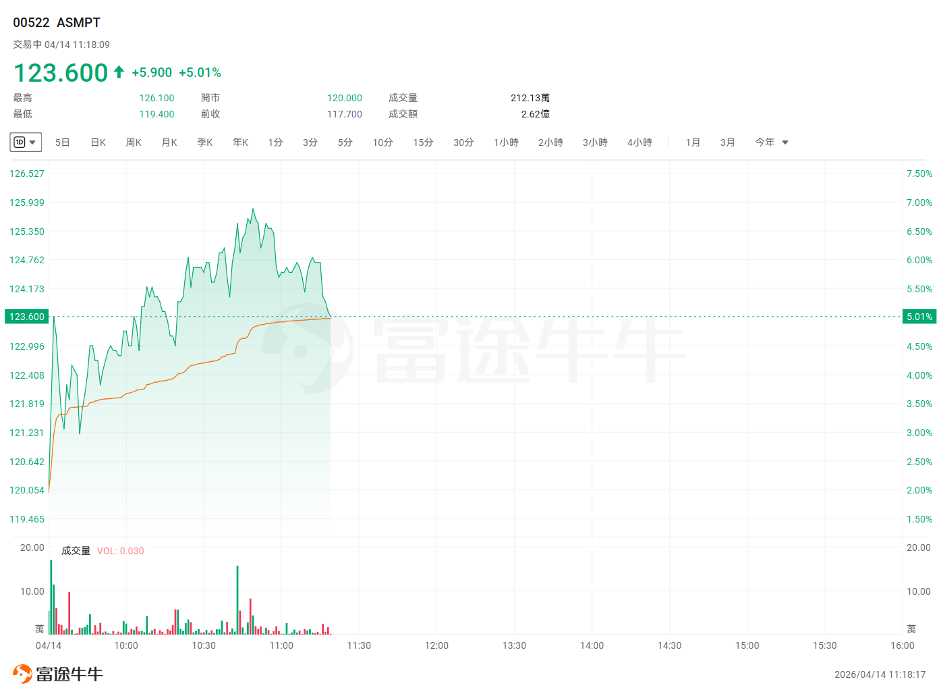Image resolution: width=939 pixels, height=696 pixels.
Task: Select the 5分 interval
Action: coord(345,142)
